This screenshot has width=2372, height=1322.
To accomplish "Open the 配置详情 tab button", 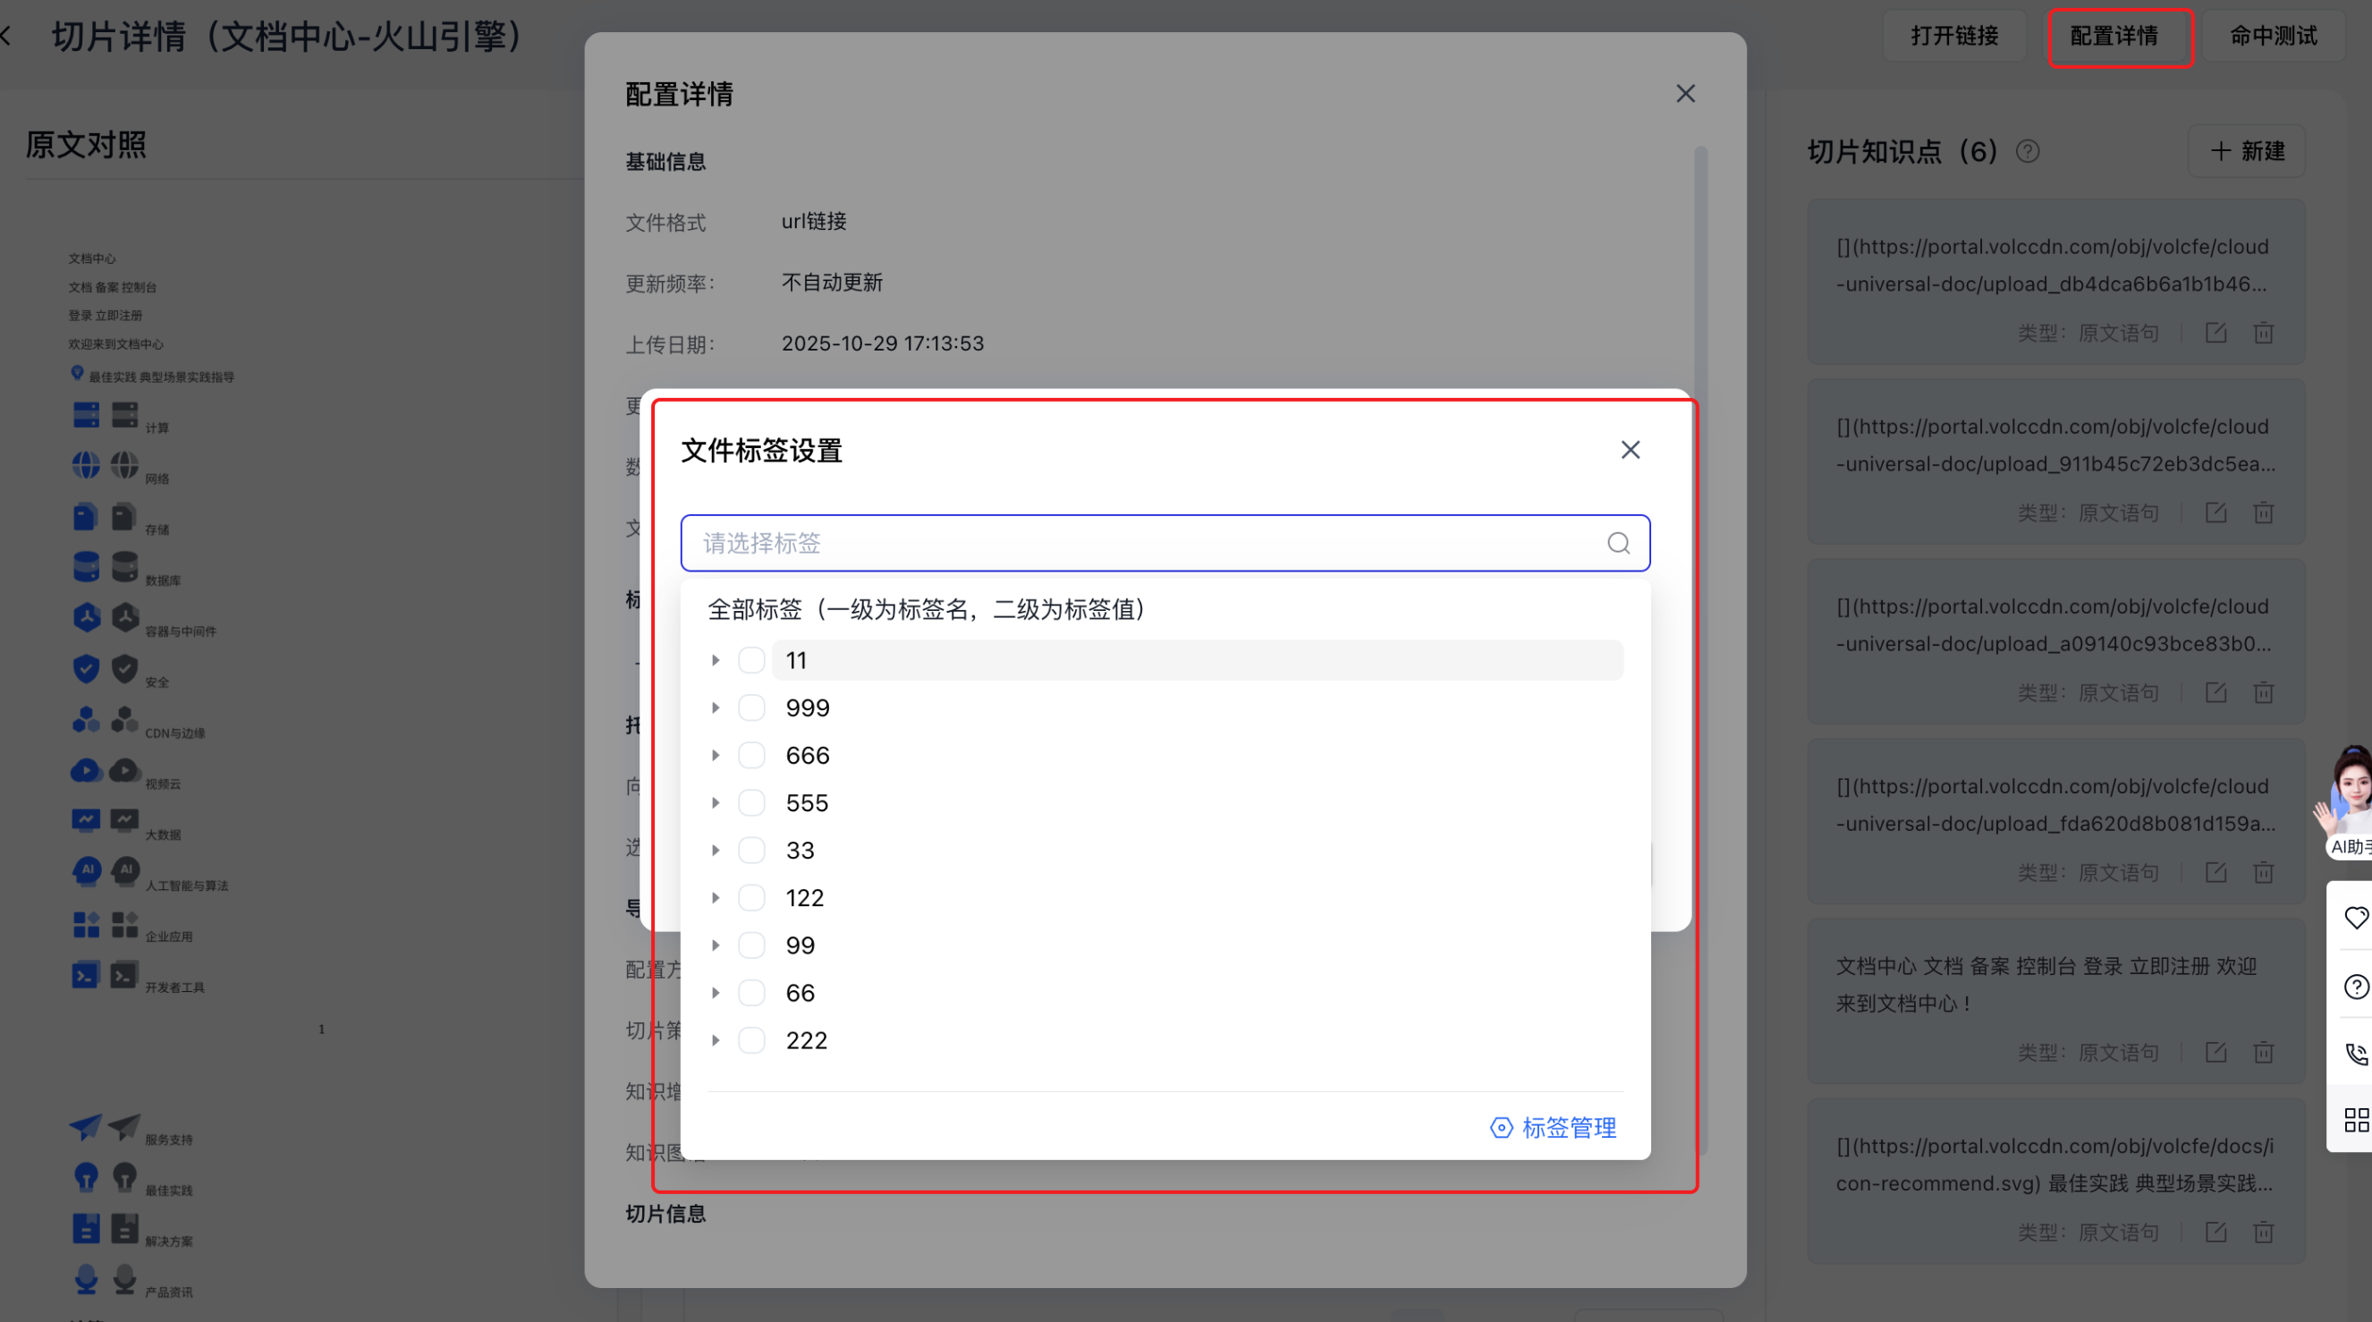I will click(2114, 36).
